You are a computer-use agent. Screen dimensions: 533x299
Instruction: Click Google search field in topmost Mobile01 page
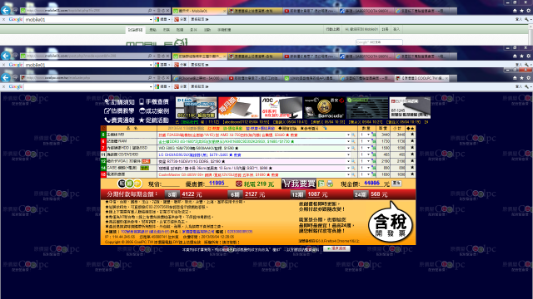point(379,42)
